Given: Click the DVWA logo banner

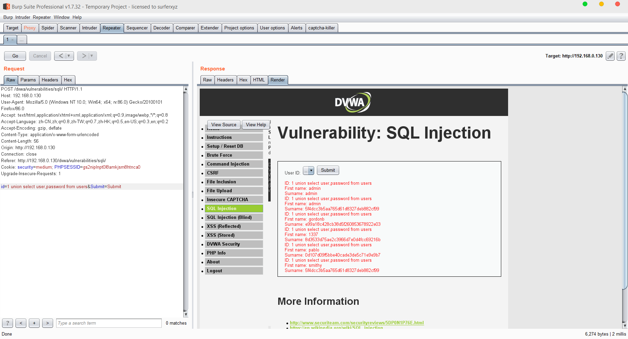Looking at the screenshot, I should (353, 102).
